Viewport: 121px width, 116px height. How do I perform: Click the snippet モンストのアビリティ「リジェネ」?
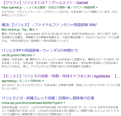point(61,87)
